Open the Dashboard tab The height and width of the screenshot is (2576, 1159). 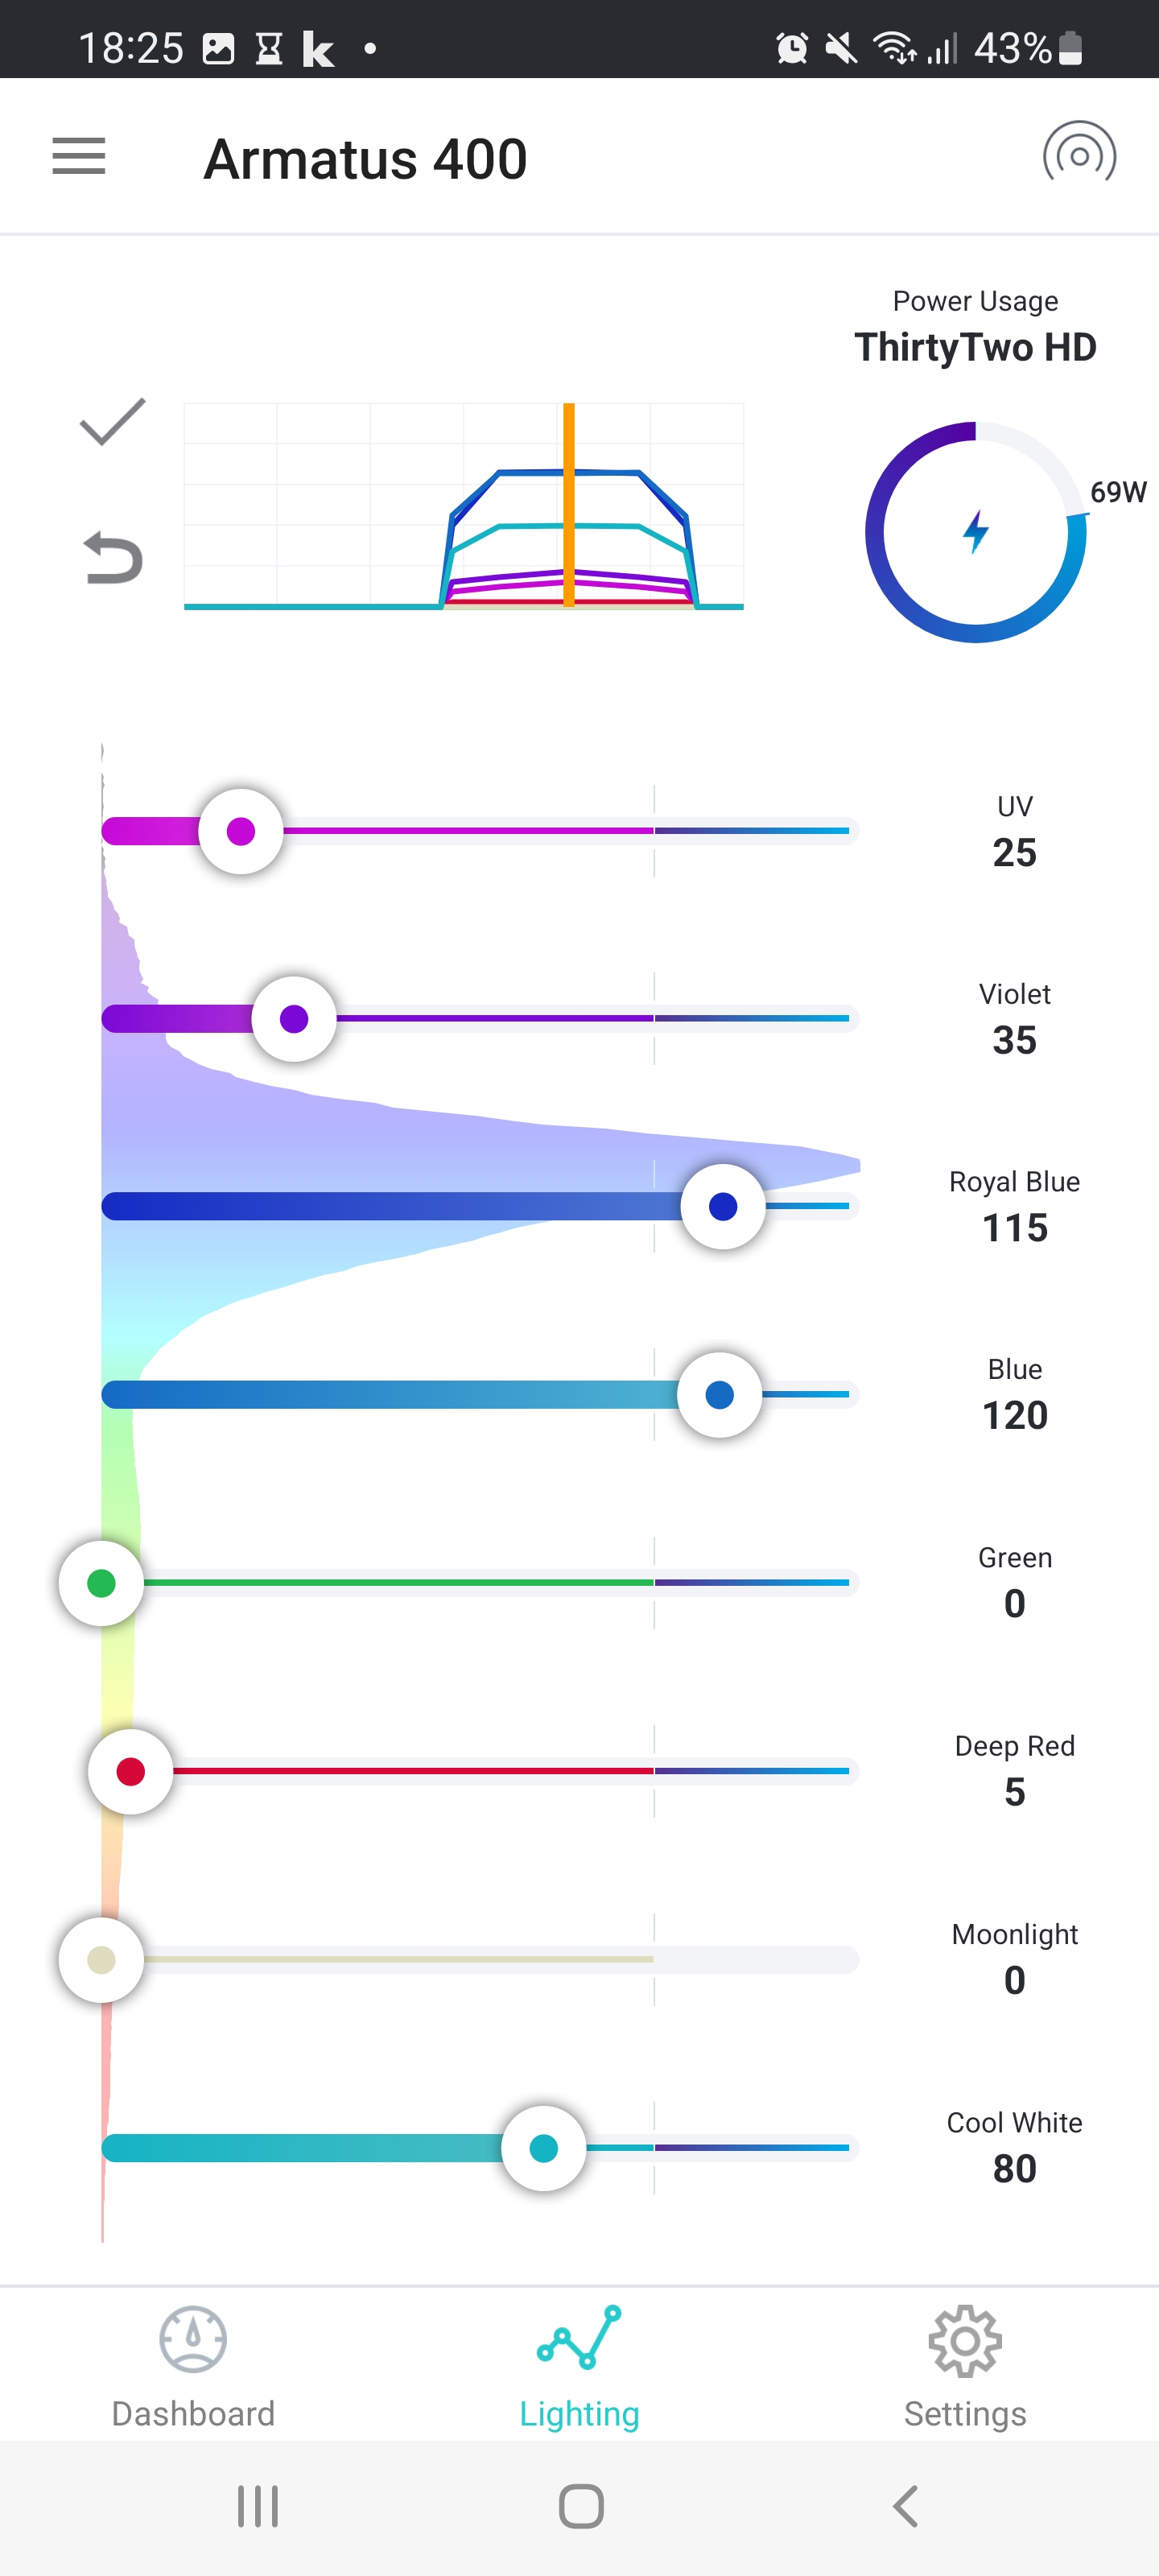tap(193, 2367)
